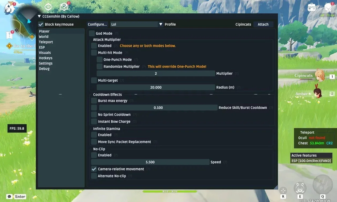The height and width of the screenshot is (202, 337).
Task: Click the Configure... button
Action: tap(97, 24)
